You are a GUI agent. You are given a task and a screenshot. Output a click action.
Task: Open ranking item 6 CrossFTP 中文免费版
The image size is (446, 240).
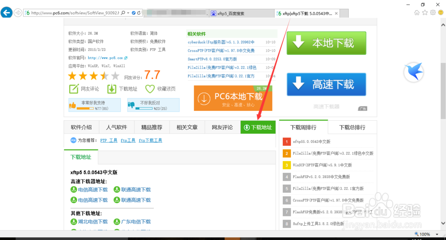click(328, 200)
